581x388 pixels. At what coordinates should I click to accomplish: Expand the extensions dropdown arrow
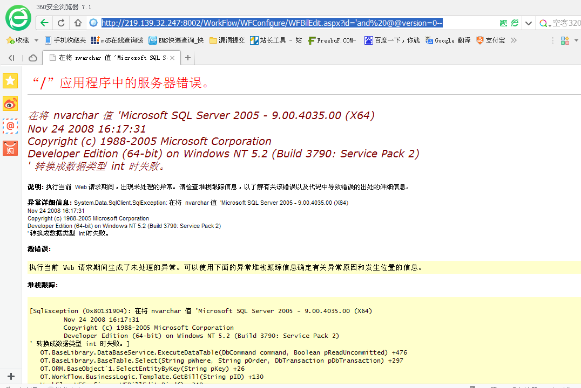(576, 41)
